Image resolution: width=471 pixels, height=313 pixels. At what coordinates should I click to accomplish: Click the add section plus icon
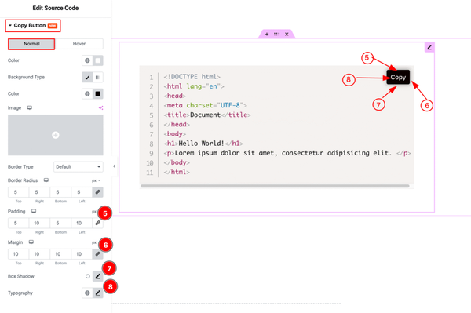pyautogui.click(x=267, y=34)
